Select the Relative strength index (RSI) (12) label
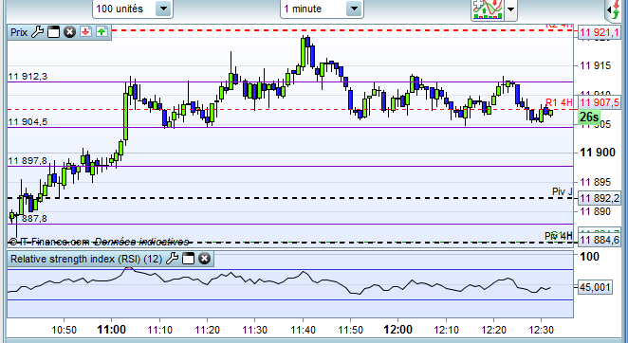Image resolution: width=628 pixels, height=343 pixels. tap(86, 259)
